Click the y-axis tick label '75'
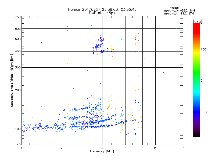 pos(19,144)
